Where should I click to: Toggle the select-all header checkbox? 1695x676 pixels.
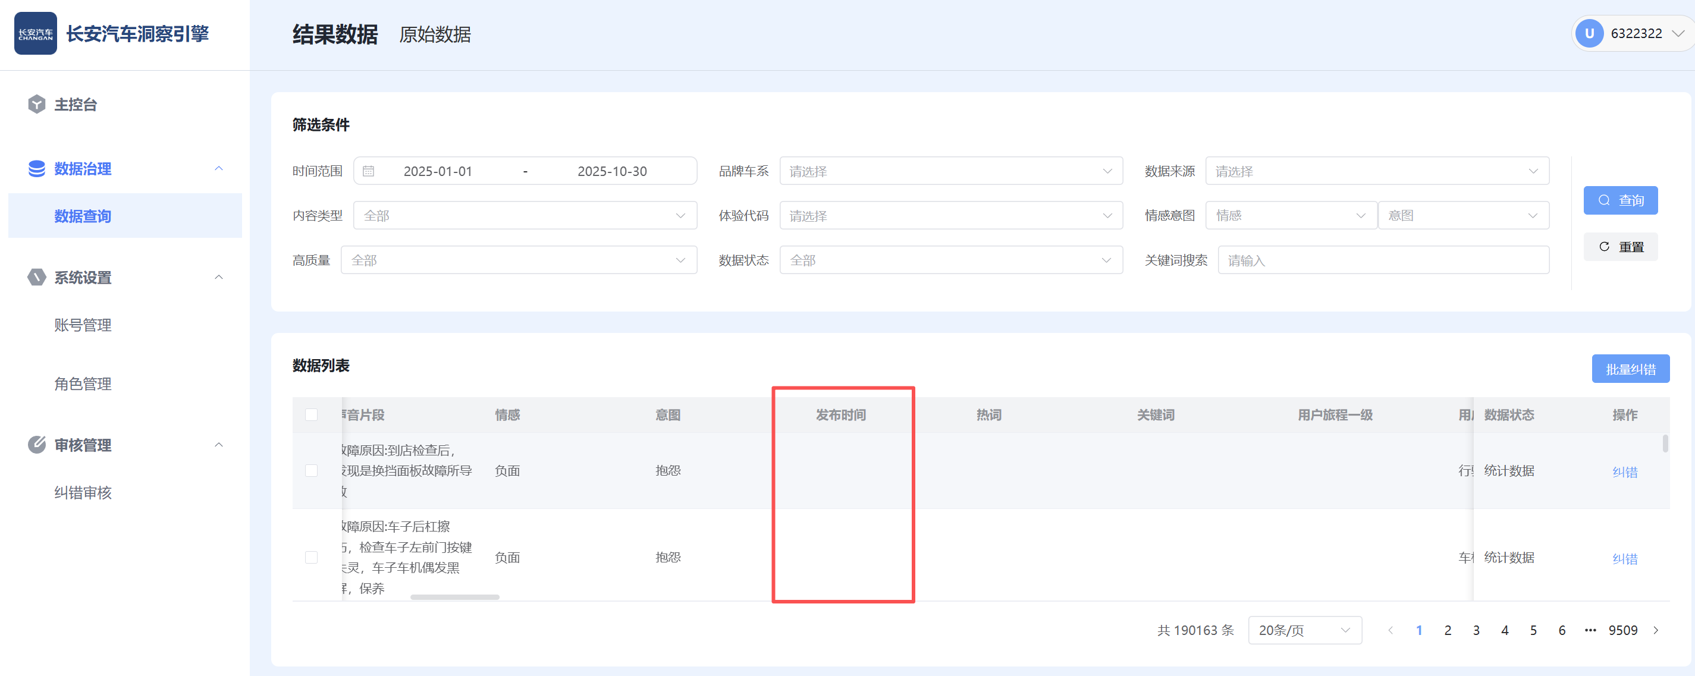coord(311,414)
